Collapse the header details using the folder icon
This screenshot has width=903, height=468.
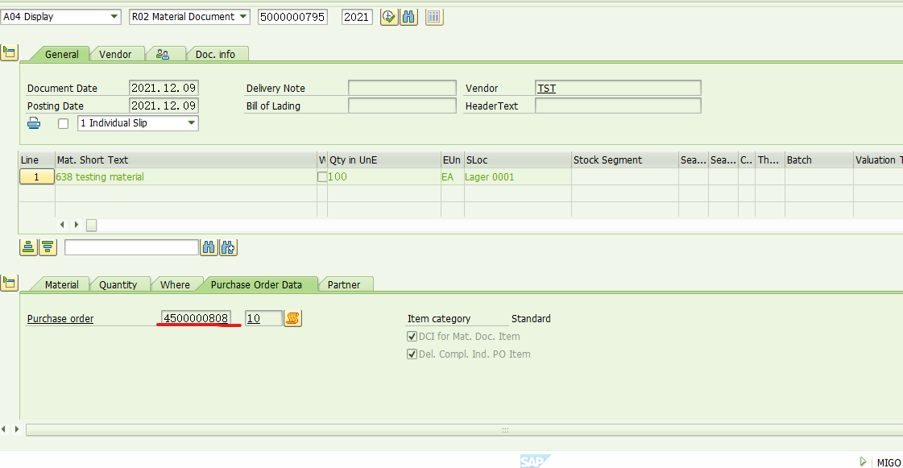[x=10, y=52]
